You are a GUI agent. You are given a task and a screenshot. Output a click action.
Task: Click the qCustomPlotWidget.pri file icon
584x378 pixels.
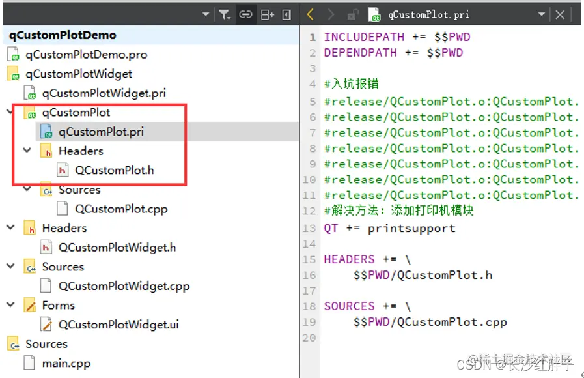point(29,93)
